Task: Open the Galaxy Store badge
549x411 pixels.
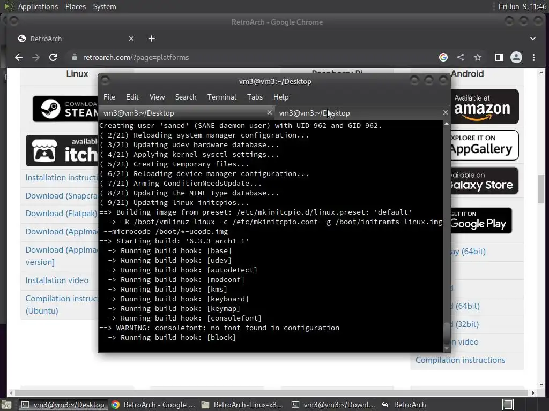Action: point(485,181)
